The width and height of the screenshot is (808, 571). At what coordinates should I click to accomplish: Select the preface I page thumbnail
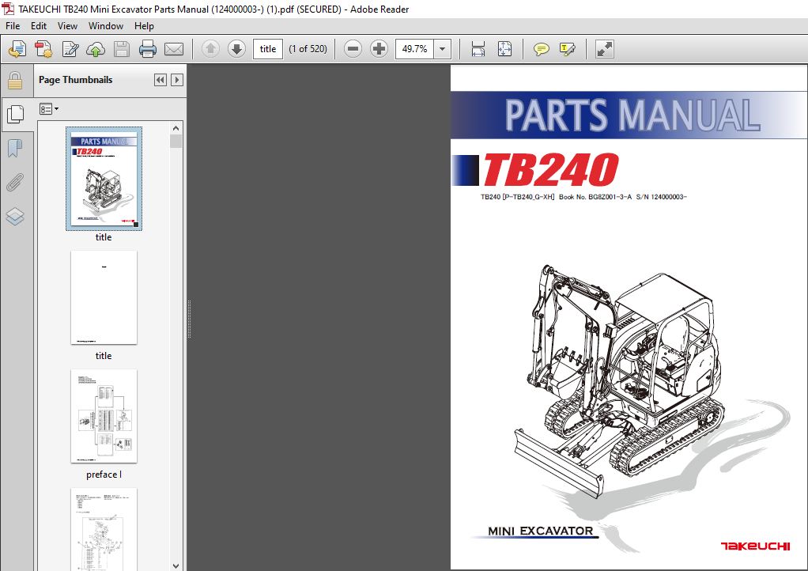coord(104,416)
